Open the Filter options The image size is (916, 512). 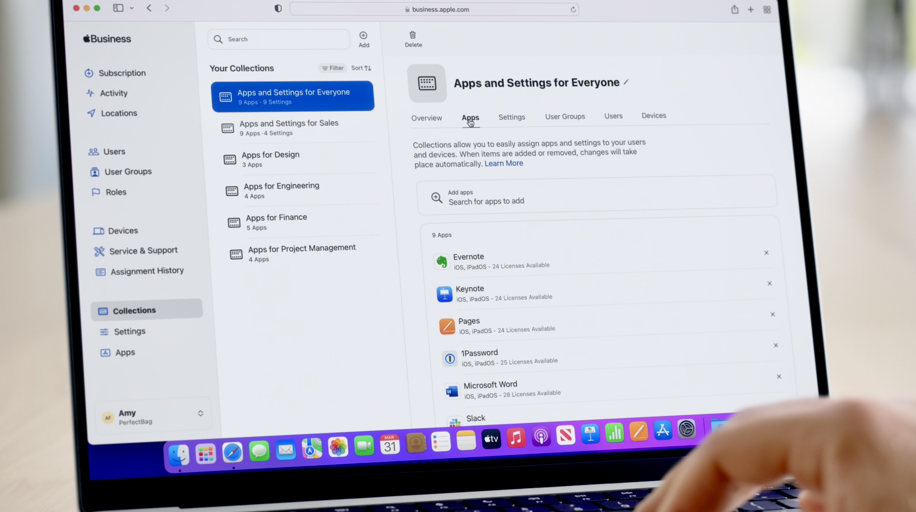point(332,68)
